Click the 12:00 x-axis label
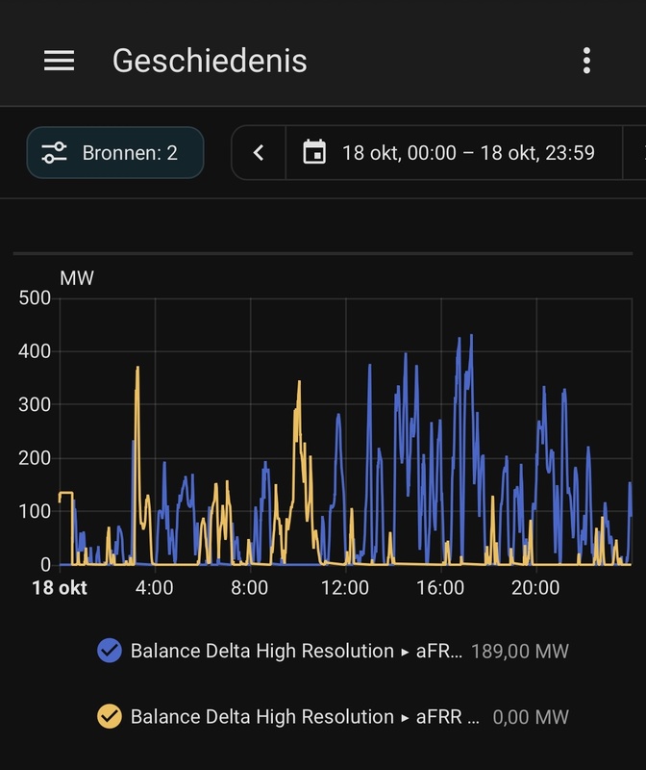The height and width of the screenshot is (770, 646). [345, 588]
